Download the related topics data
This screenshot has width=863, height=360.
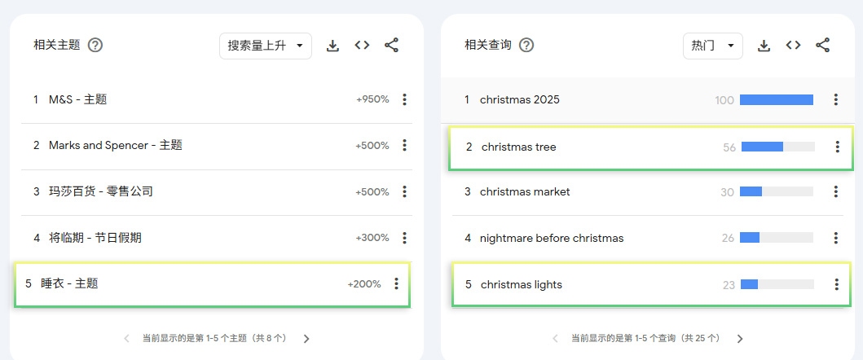pos(332,46)
